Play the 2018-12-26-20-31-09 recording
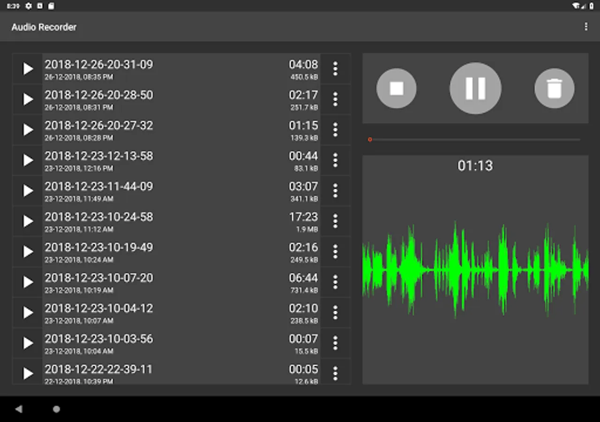 [x=28, y=69]
